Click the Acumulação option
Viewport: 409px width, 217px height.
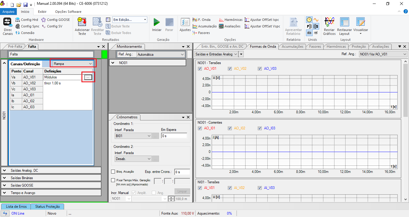(x=205, y=26)
